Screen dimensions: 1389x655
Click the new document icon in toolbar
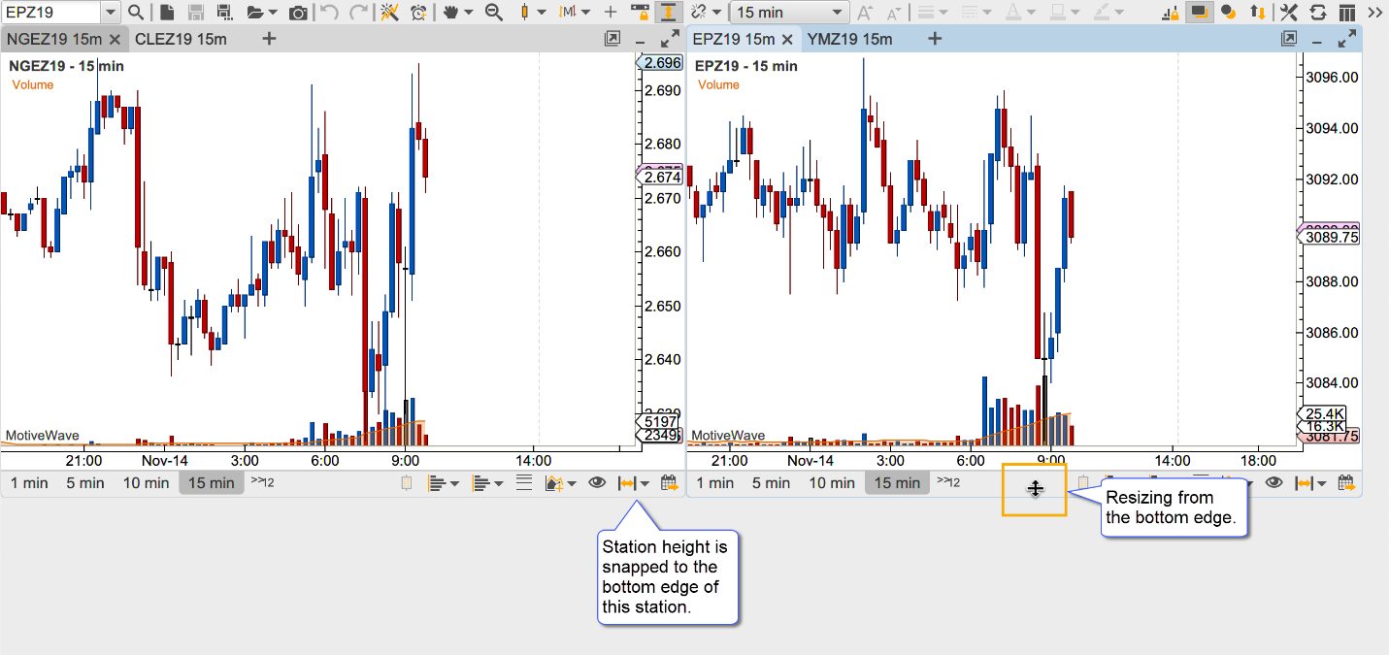tap(167, 13)
